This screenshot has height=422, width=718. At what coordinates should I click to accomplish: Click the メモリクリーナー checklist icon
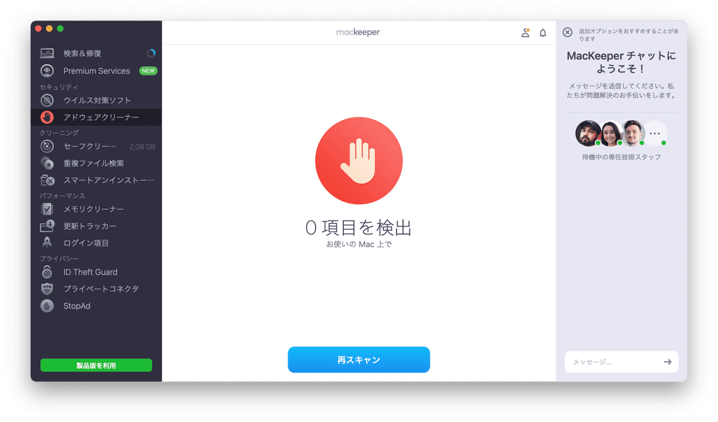click(47, 209)
